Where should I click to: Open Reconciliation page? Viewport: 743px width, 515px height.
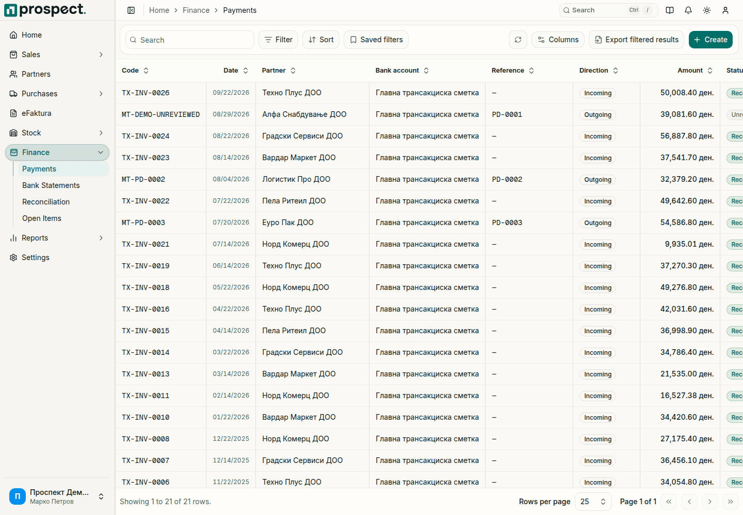coord(63,202)
